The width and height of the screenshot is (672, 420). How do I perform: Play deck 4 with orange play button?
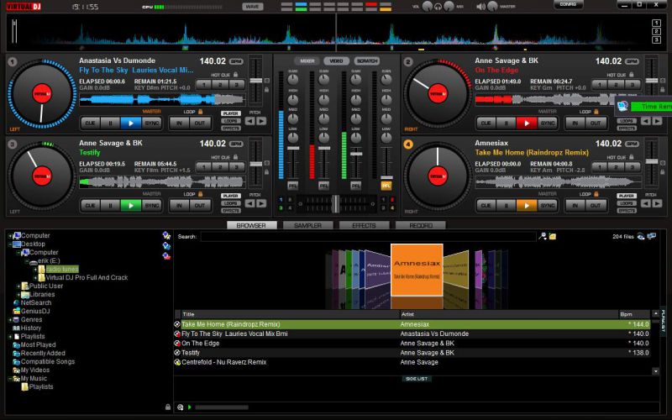click(527, 205)
